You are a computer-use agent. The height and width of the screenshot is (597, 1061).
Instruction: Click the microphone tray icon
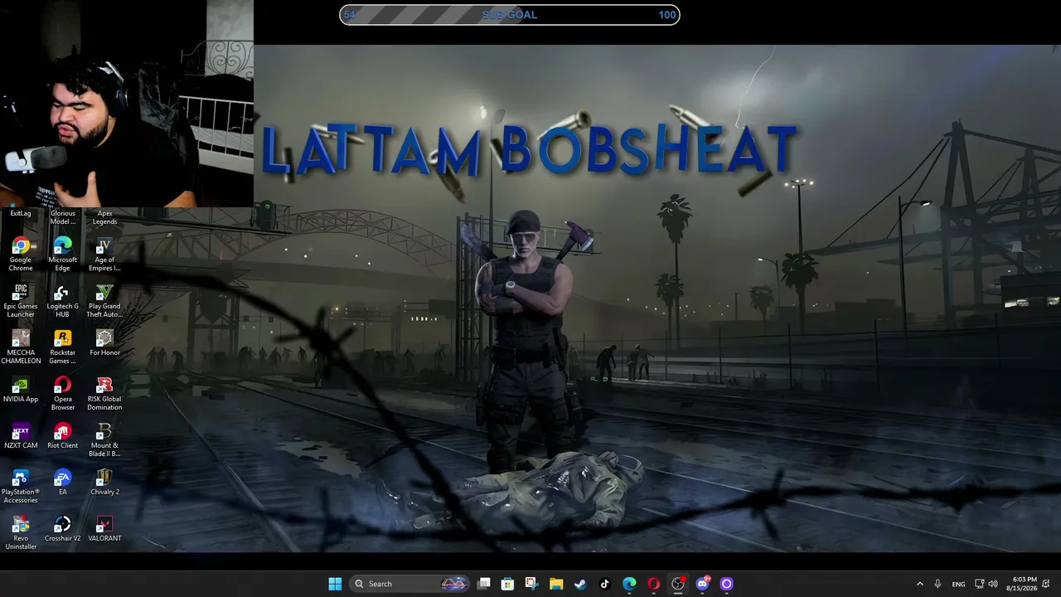tap(937, 584)
